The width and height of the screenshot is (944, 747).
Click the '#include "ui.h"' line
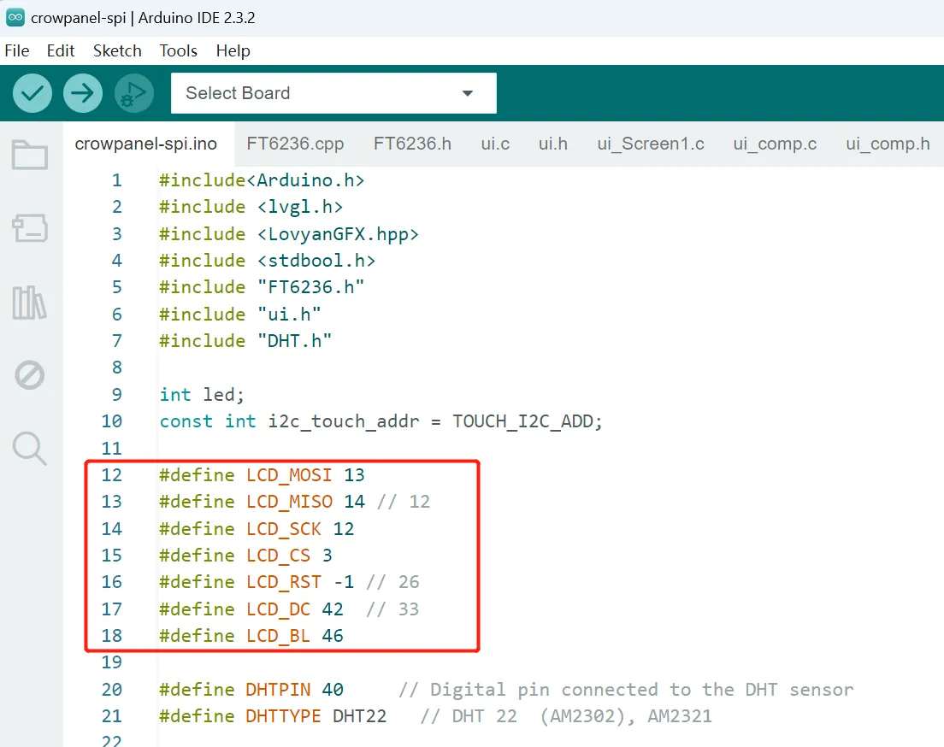[240, 314]
